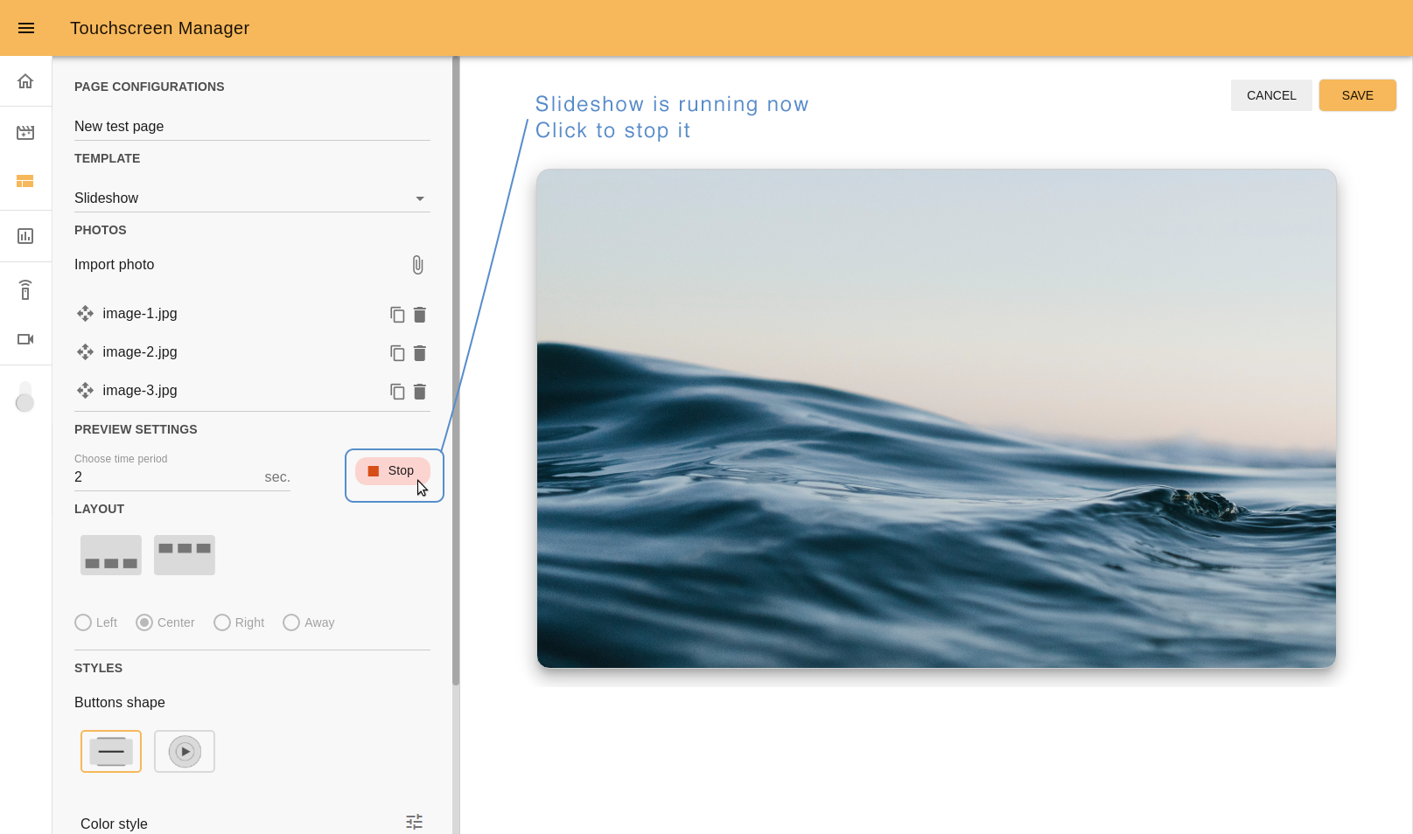Save the page configuration
This screenshot has height=834, width=1413.
[1357, 95]
